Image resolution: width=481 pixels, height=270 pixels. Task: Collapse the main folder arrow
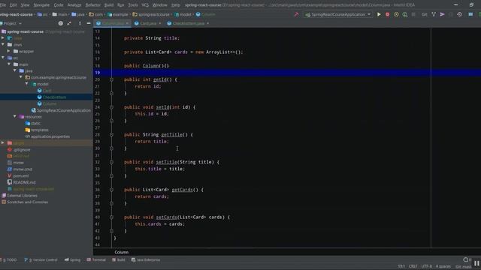point(9,64)
